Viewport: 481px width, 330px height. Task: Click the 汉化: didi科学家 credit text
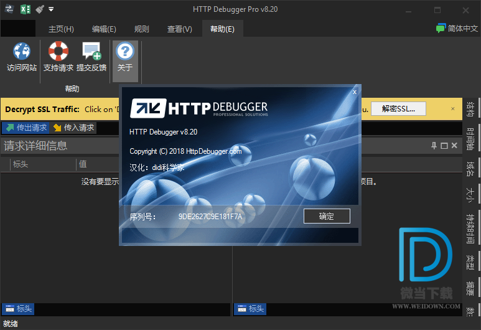pyautogui.click(x=157, y=167)
